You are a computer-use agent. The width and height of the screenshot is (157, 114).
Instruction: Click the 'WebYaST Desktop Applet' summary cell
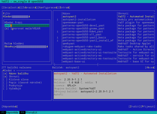coord(134,43)
